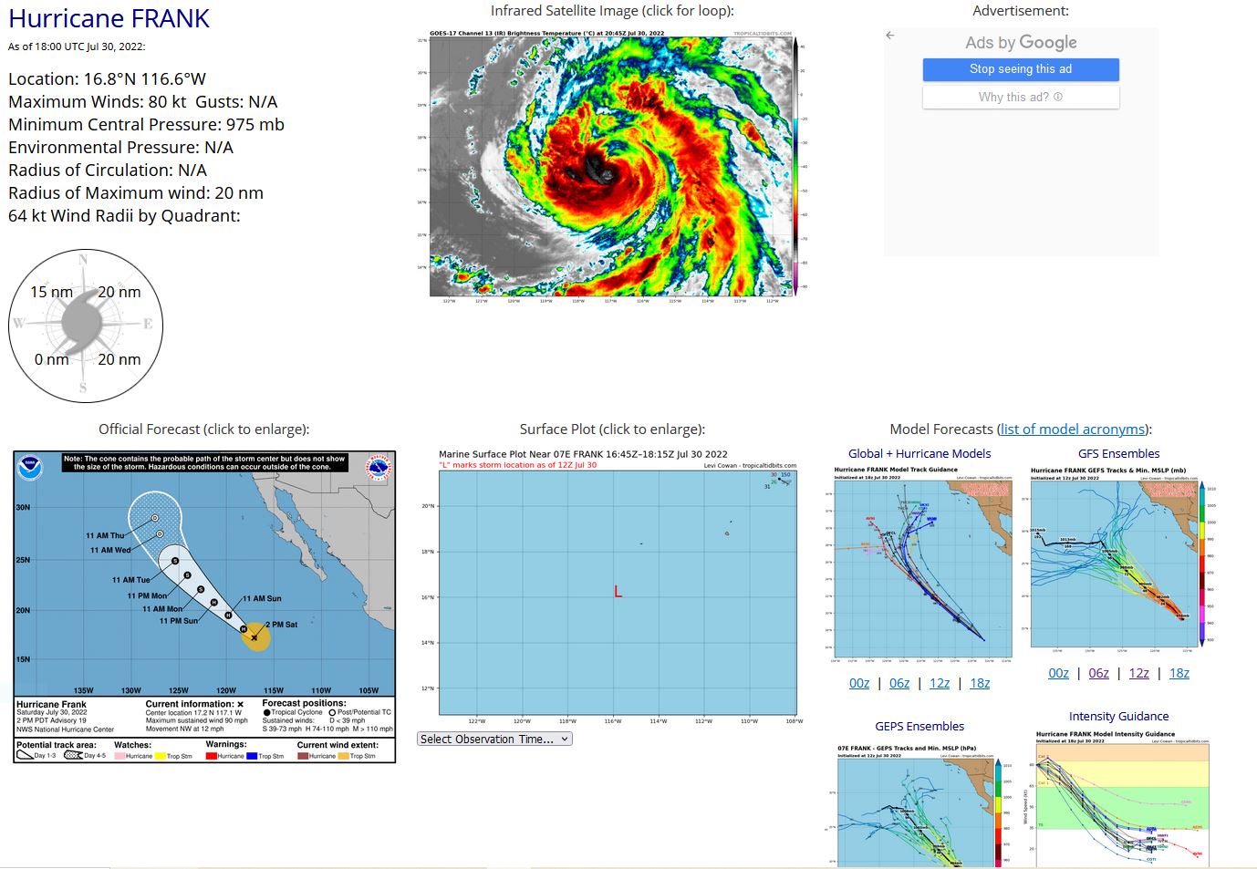Enlarge the Global + Hurricane Models track image
This screenshot has height=869, width=1257.
click(919, 567)
